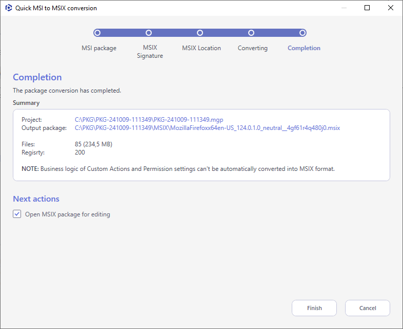The width and height of the screenshot is (403, 329).
Task: Click the app logo in title bar
Action: tap(9, 8)
